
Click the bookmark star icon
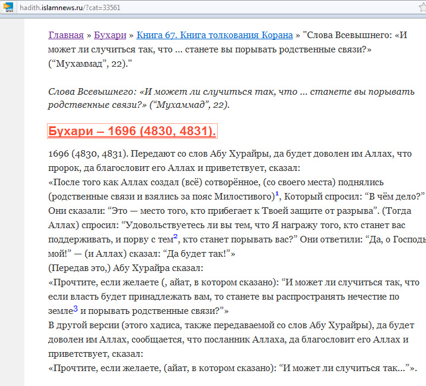pyautogui.click(x=423, y=7)
